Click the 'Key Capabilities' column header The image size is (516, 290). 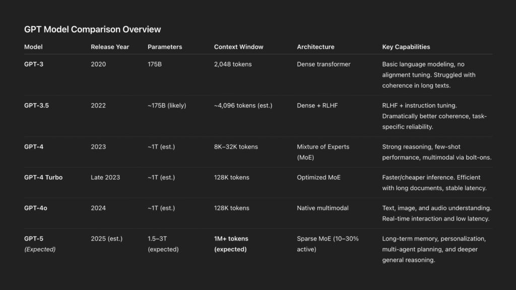(x=406, y=47)
